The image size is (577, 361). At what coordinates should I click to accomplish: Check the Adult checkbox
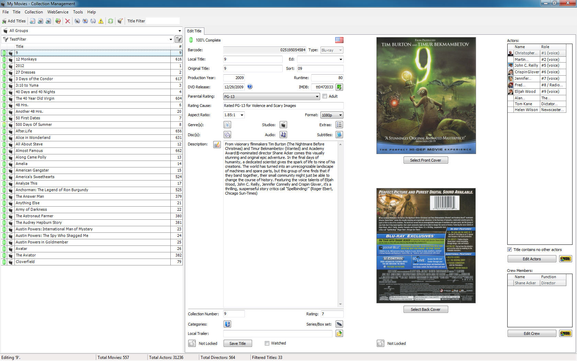[325, 96]
